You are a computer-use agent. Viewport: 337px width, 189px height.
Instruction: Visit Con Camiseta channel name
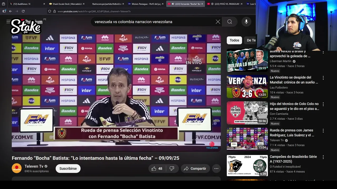279,114
